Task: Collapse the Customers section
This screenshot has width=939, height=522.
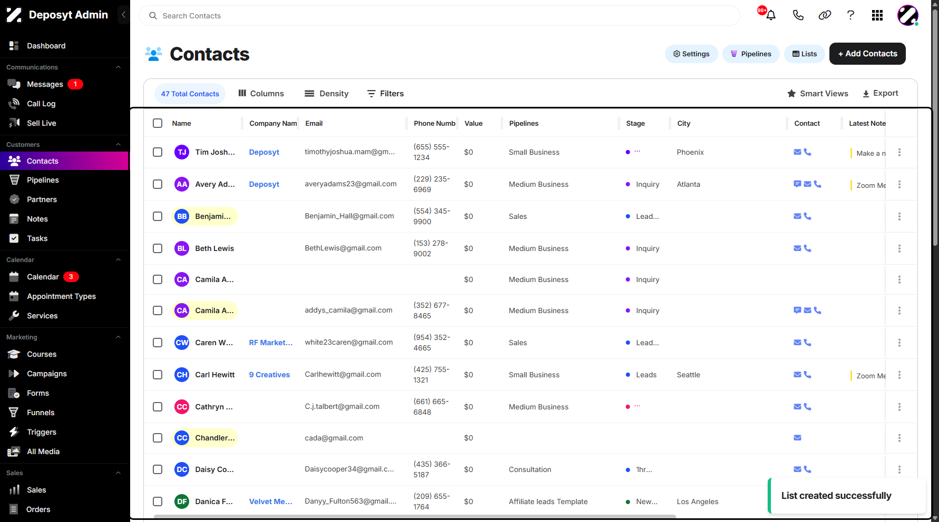Action: tap(119, 144)
